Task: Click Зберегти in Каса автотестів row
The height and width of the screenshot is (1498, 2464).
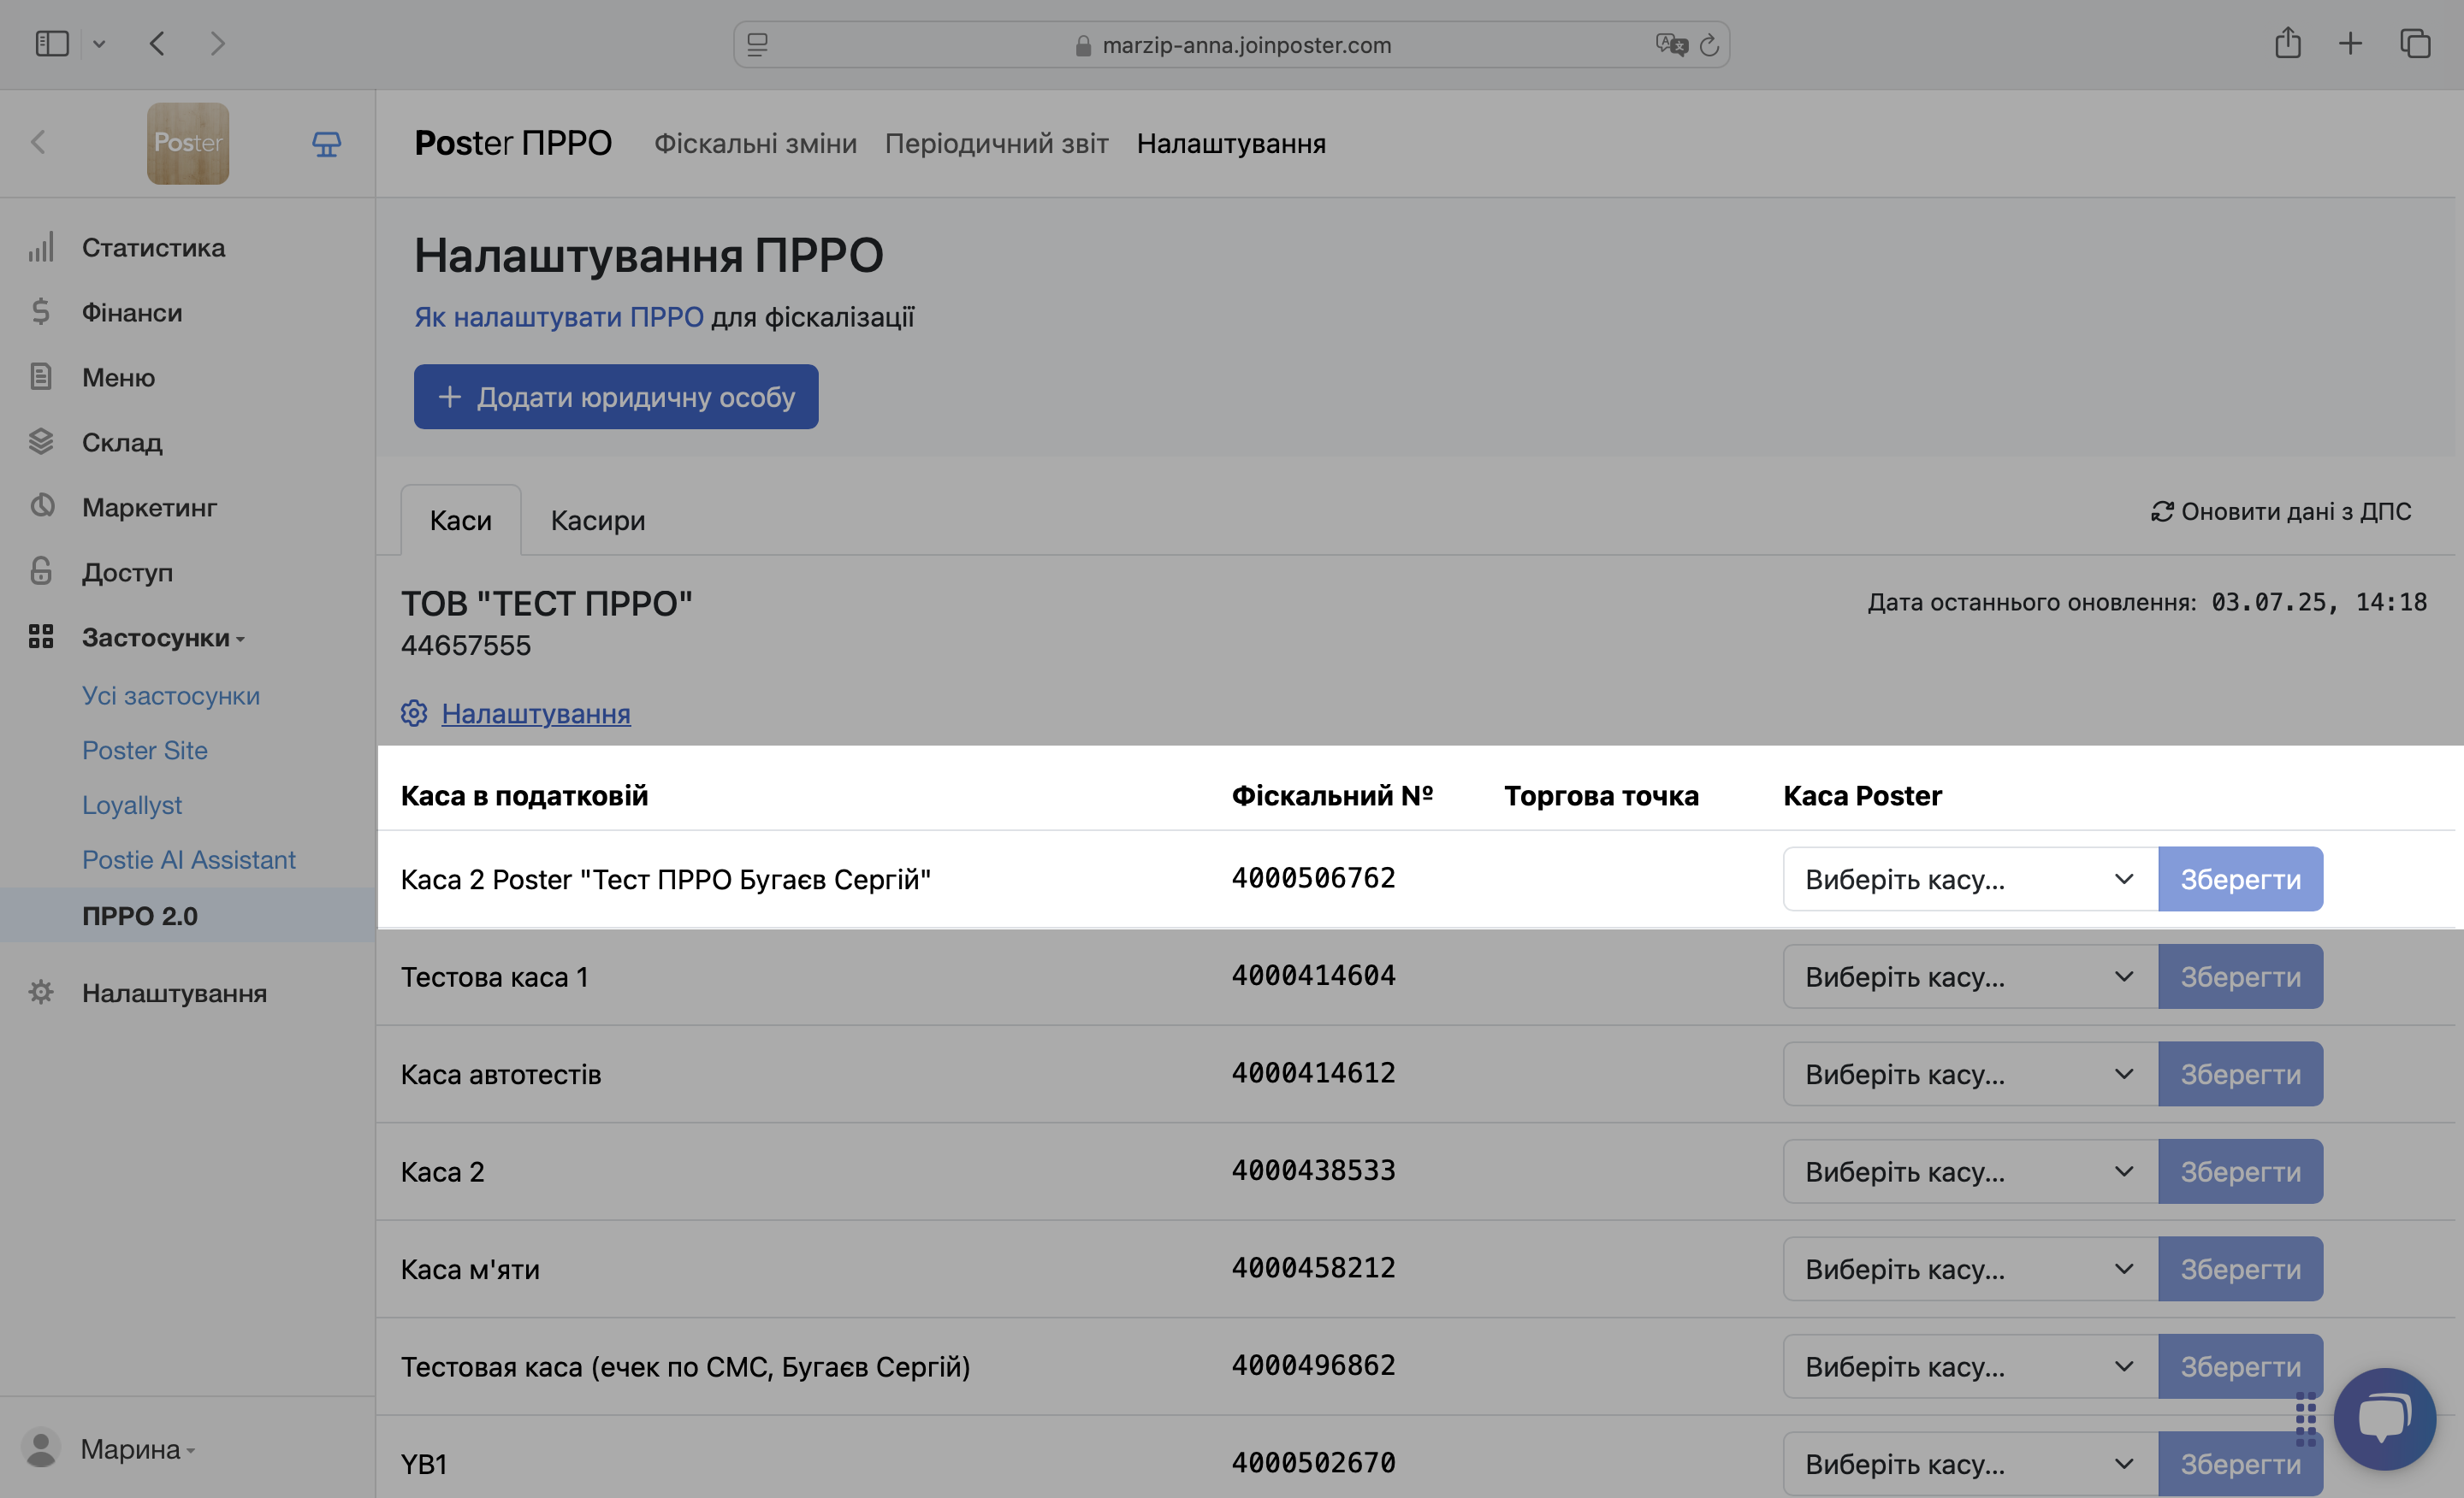Action: pyautogui.click(x=2240, y=1073)
